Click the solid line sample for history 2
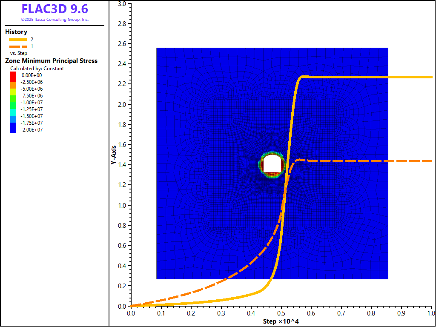Screen dimensions: 436x327 click(x=18, y=39)
